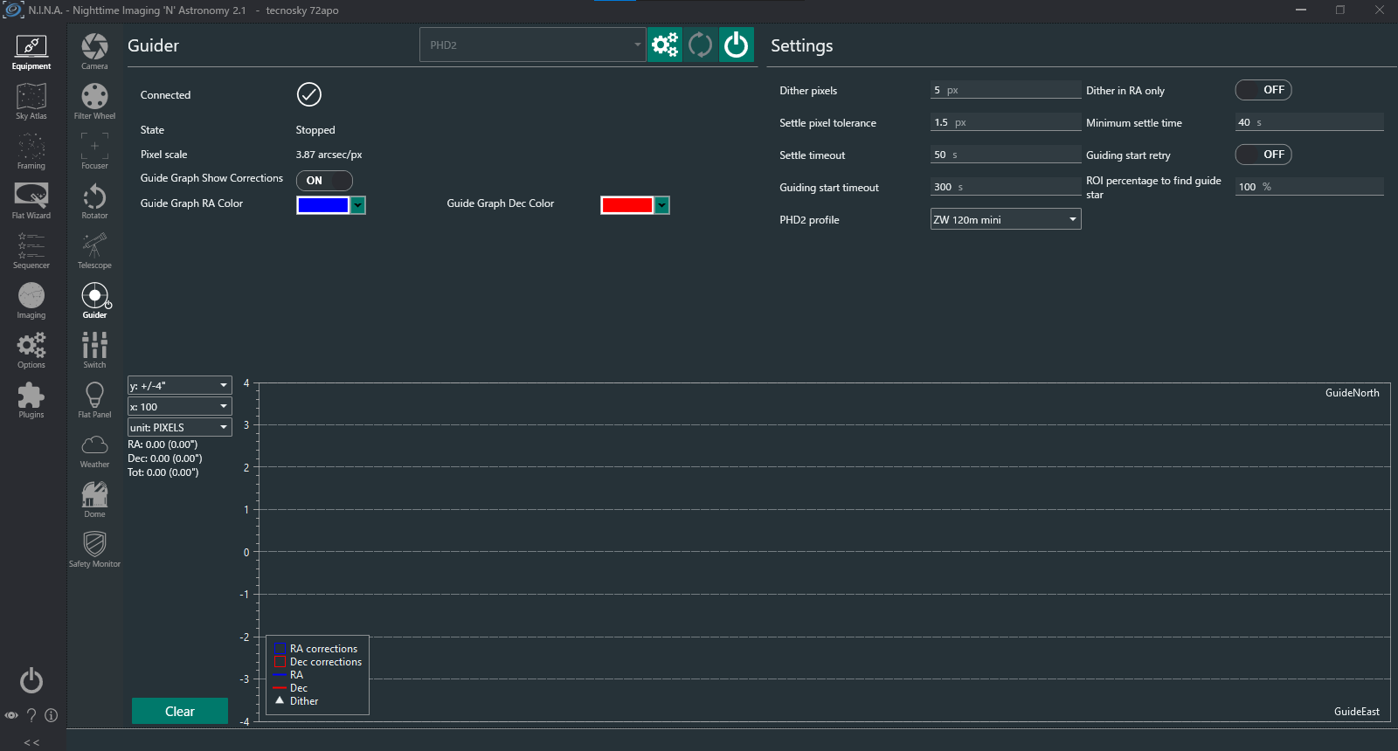Select the Weather equipment tab
This screenshot has height=751, width=1398.
(x=94, y=451)
